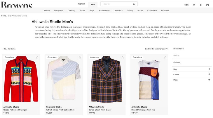Open Gabbo Patterned Cardigan title link
Viewport: 213px width, 118px height.
point(15,110)
